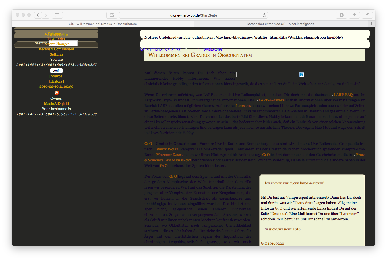The width and height of the screenshot is (387, 260).
Task: Open the "Impressum" link
Action: tap(349, 214)
